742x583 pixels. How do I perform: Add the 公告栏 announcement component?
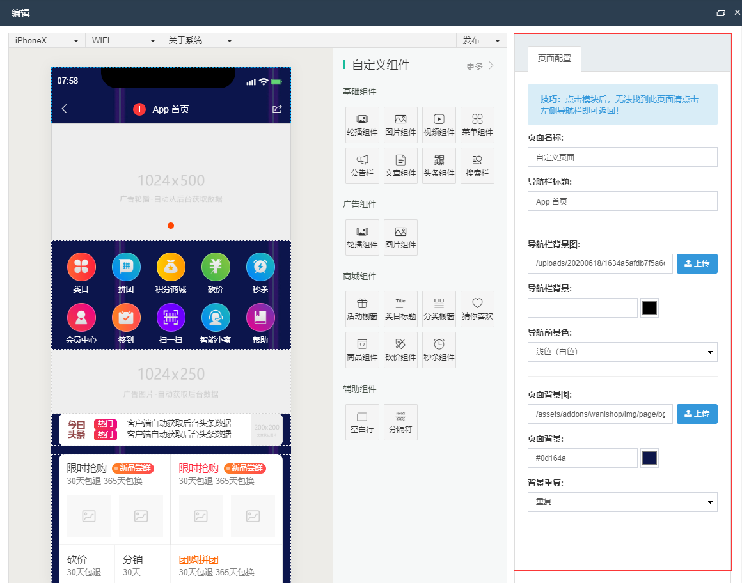(x=362, y=166)
